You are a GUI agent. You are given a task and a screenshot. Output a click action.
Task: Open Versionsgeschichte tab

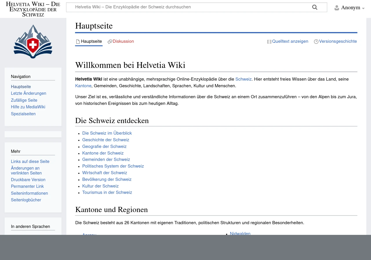coord(338,42)
